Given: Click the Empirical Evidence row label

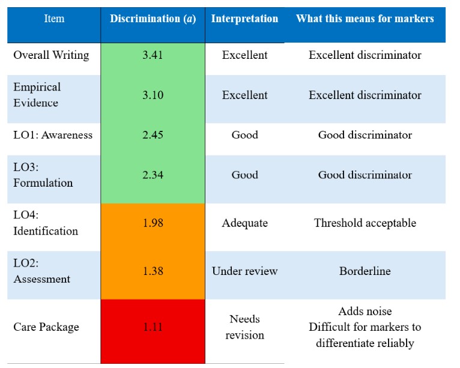Looking at the screenshot, I should coord(54,99).
